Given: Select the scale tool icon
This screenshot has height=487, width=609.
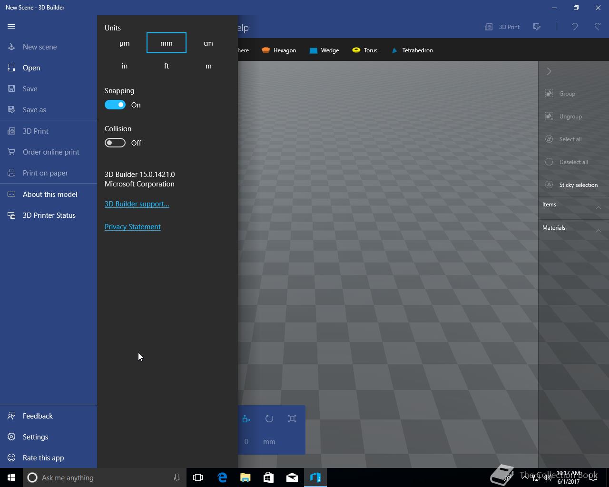Looking at the screenshot, I should [292, 419].
